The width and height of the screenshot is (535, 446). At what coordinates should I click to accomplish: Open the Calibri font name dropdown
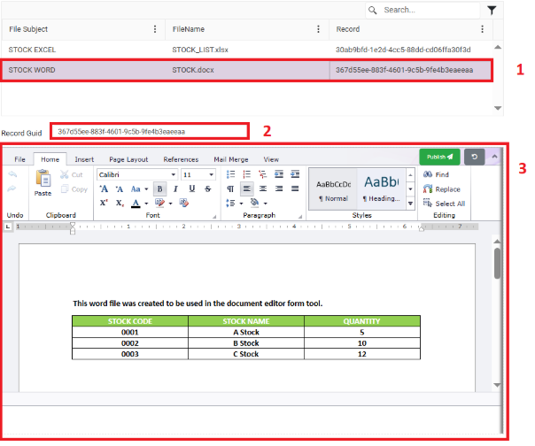tap(174, 174)
